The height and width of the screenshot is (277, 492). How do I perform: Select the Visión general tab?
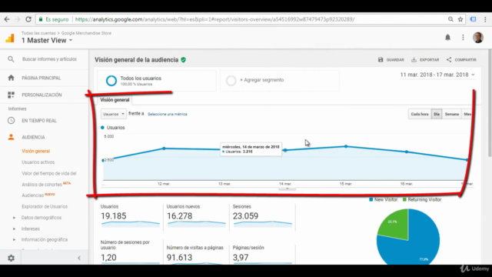(x=115, y=100)
